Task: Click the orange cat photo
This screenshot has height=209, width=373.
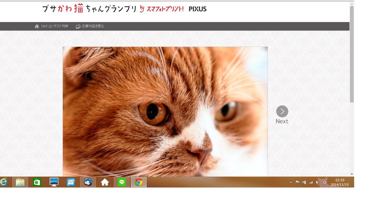Action: pyautogui.click(x=165, y=111)
